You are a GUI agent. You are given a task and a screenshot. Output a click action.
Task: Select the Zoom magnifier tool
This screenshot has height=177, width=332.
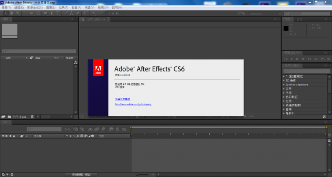[17, 13]
